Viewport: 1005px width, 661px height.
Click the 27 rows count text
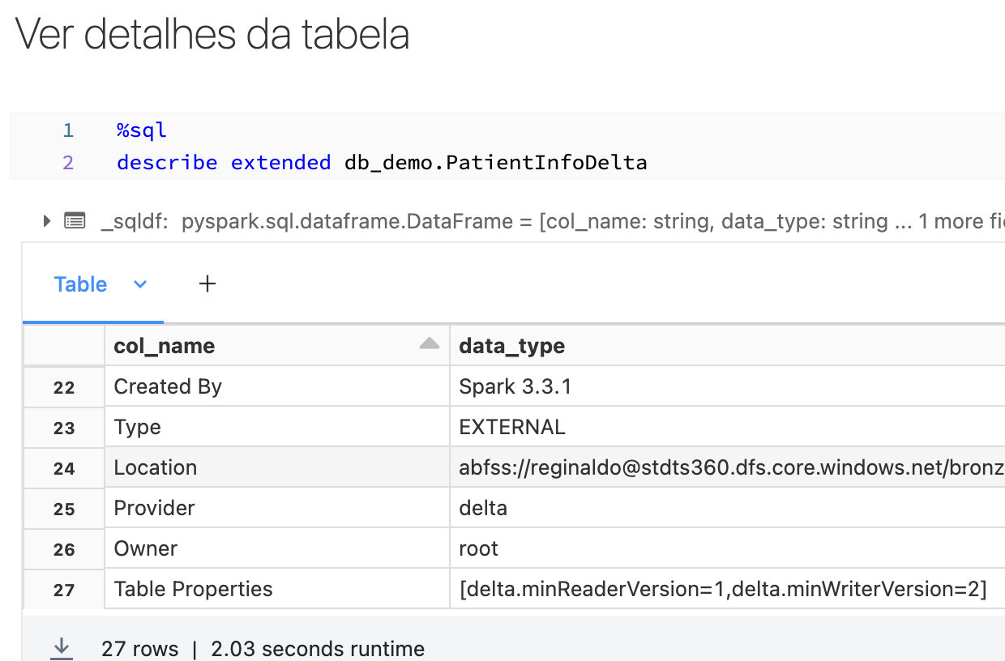(139, 649)
